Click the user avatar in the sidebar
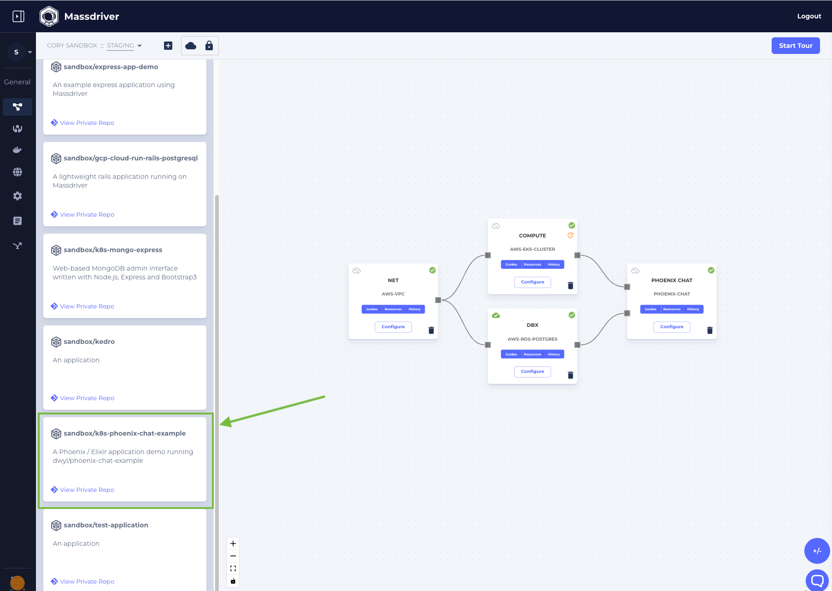The width and height of the screenshot is (832, 591). click(x=18, y=583)
